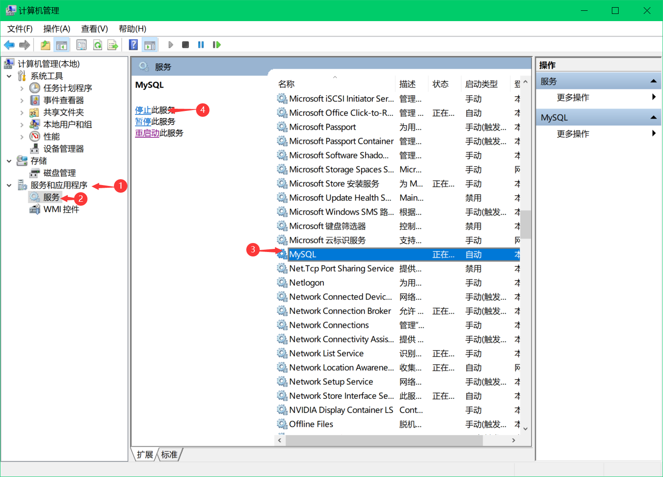Select the NVIDIA Display Container LS service

tap(398, 410)
